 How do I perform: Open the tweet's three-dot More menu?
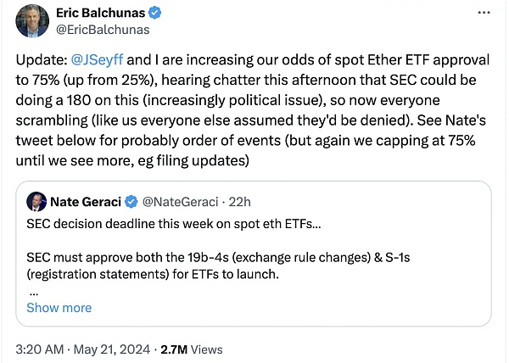click(484, 14)
